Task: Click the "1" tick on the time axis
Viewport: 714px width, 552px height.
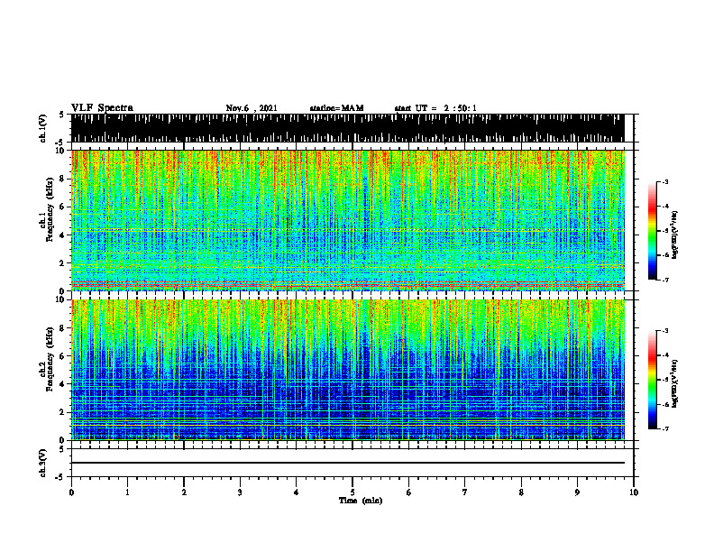Action: pos(127,492)
